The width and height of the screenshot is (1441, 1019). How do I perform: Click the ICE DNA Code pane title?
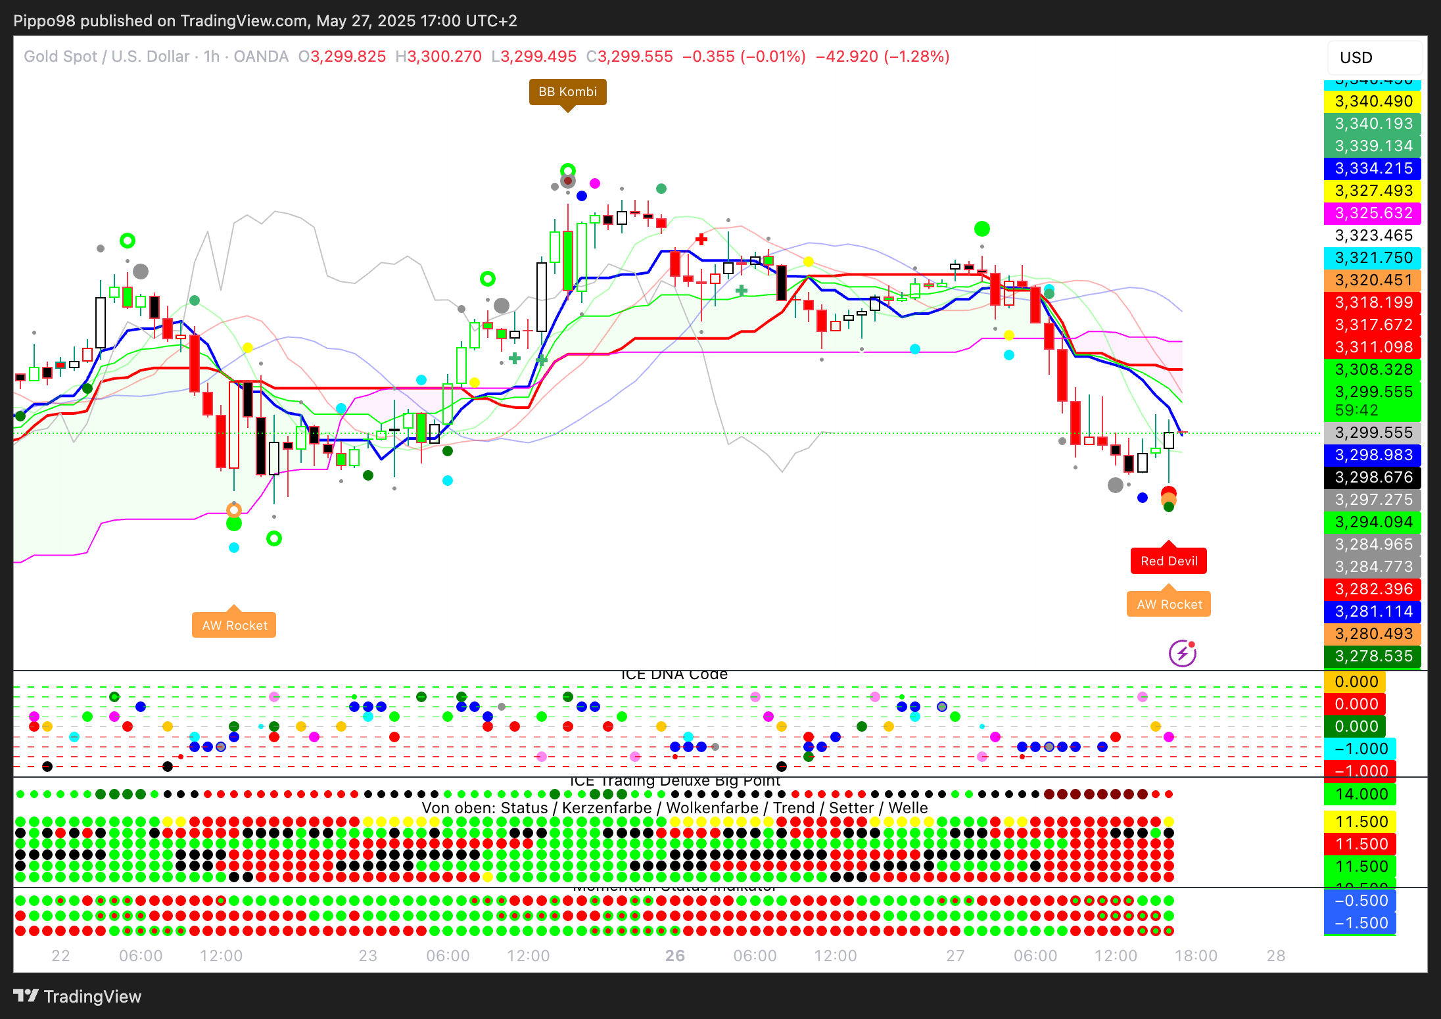tap(674, 675)
